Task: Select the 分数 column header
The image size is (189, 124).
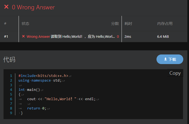Action: [115, 24]
